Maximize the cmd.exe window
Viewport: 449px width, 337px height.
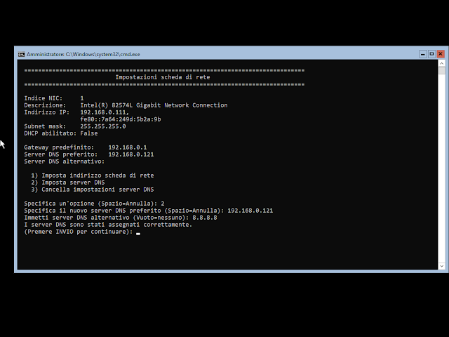point(431,54)
